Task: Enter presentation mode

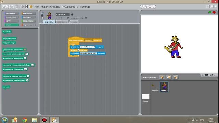Action: point(216,7)
